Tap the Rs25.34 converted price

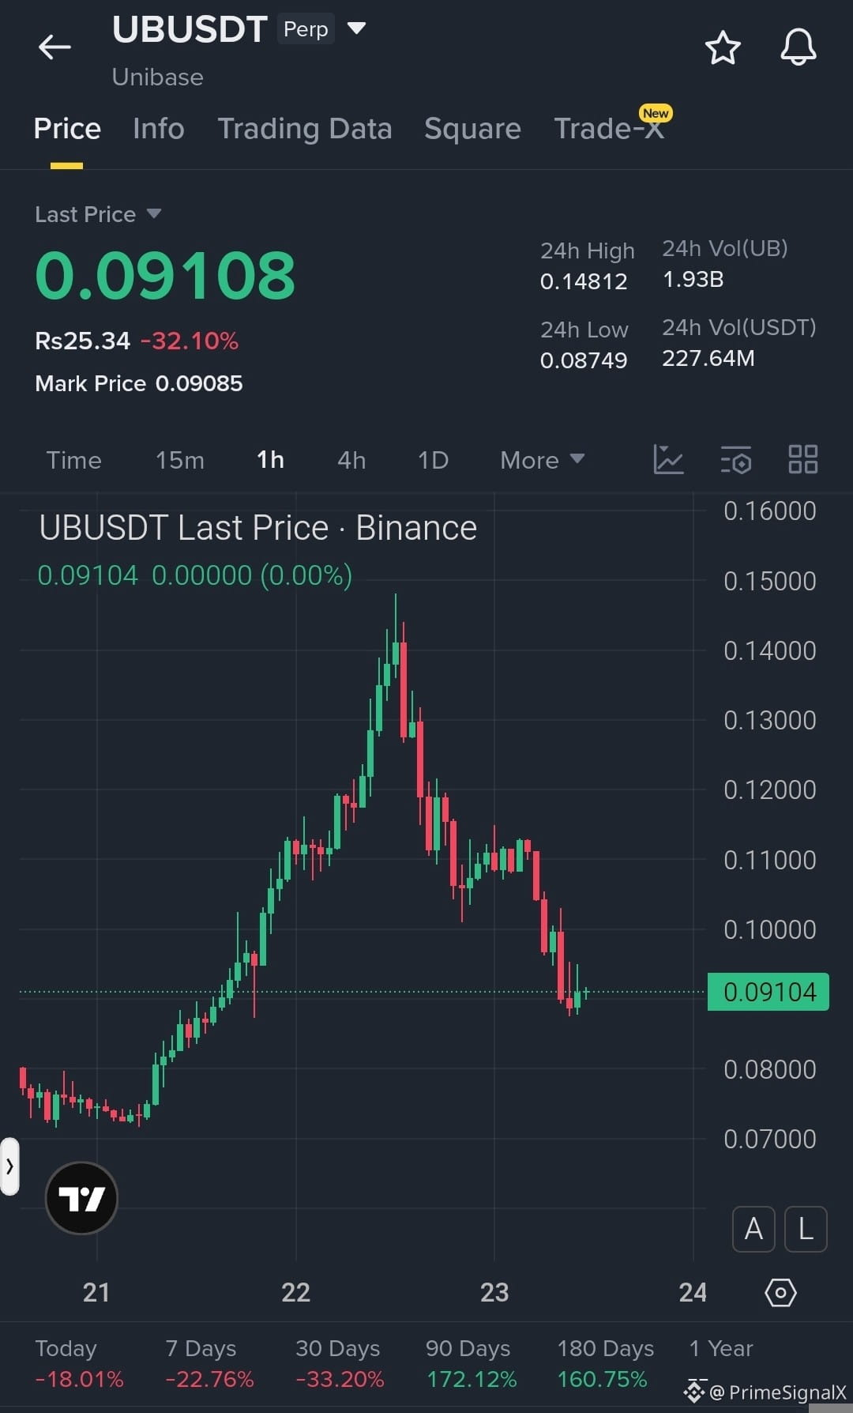pos(82,341)
